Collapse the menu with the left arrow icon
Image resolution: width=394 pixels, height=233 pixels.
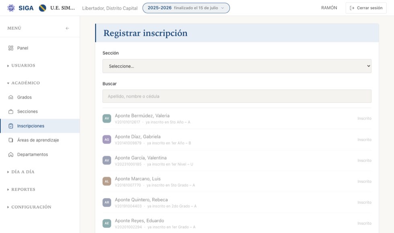coord(68,28)
